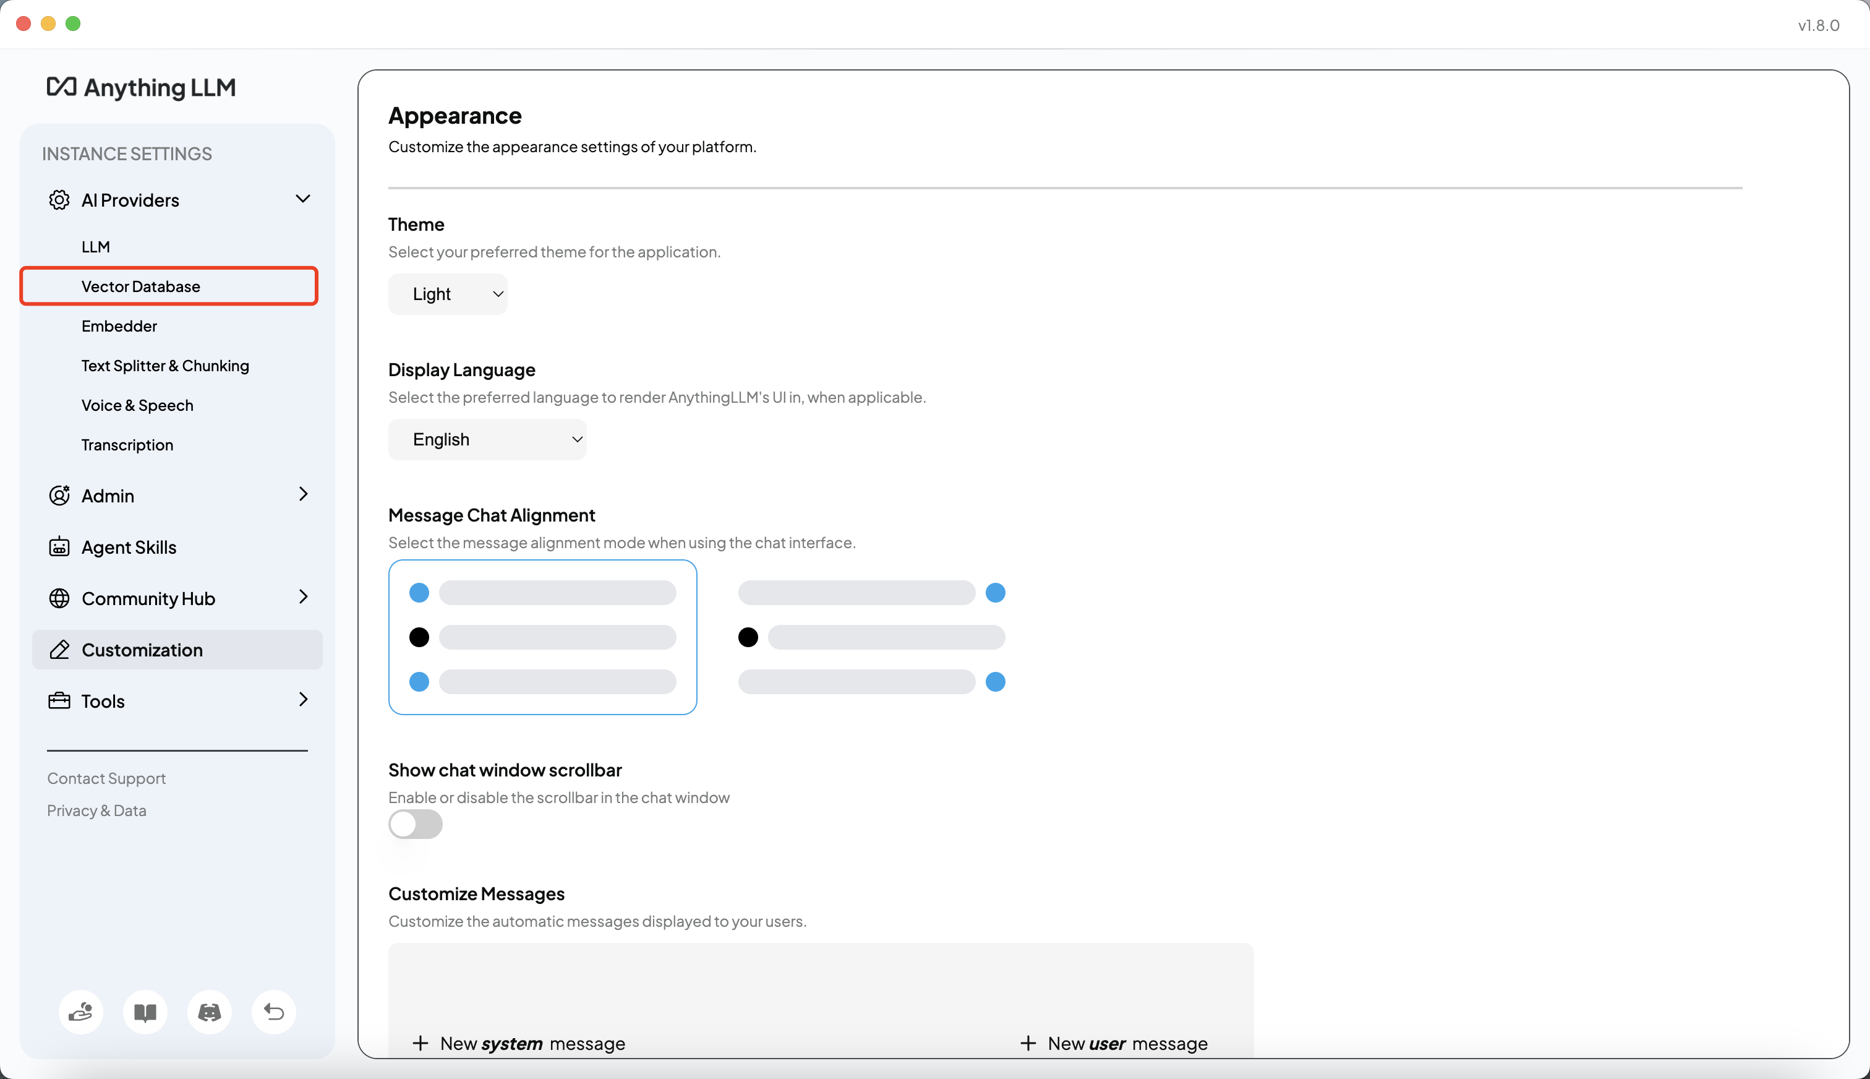
Task: Click New system message
Action: click(x=518, y=1042)
